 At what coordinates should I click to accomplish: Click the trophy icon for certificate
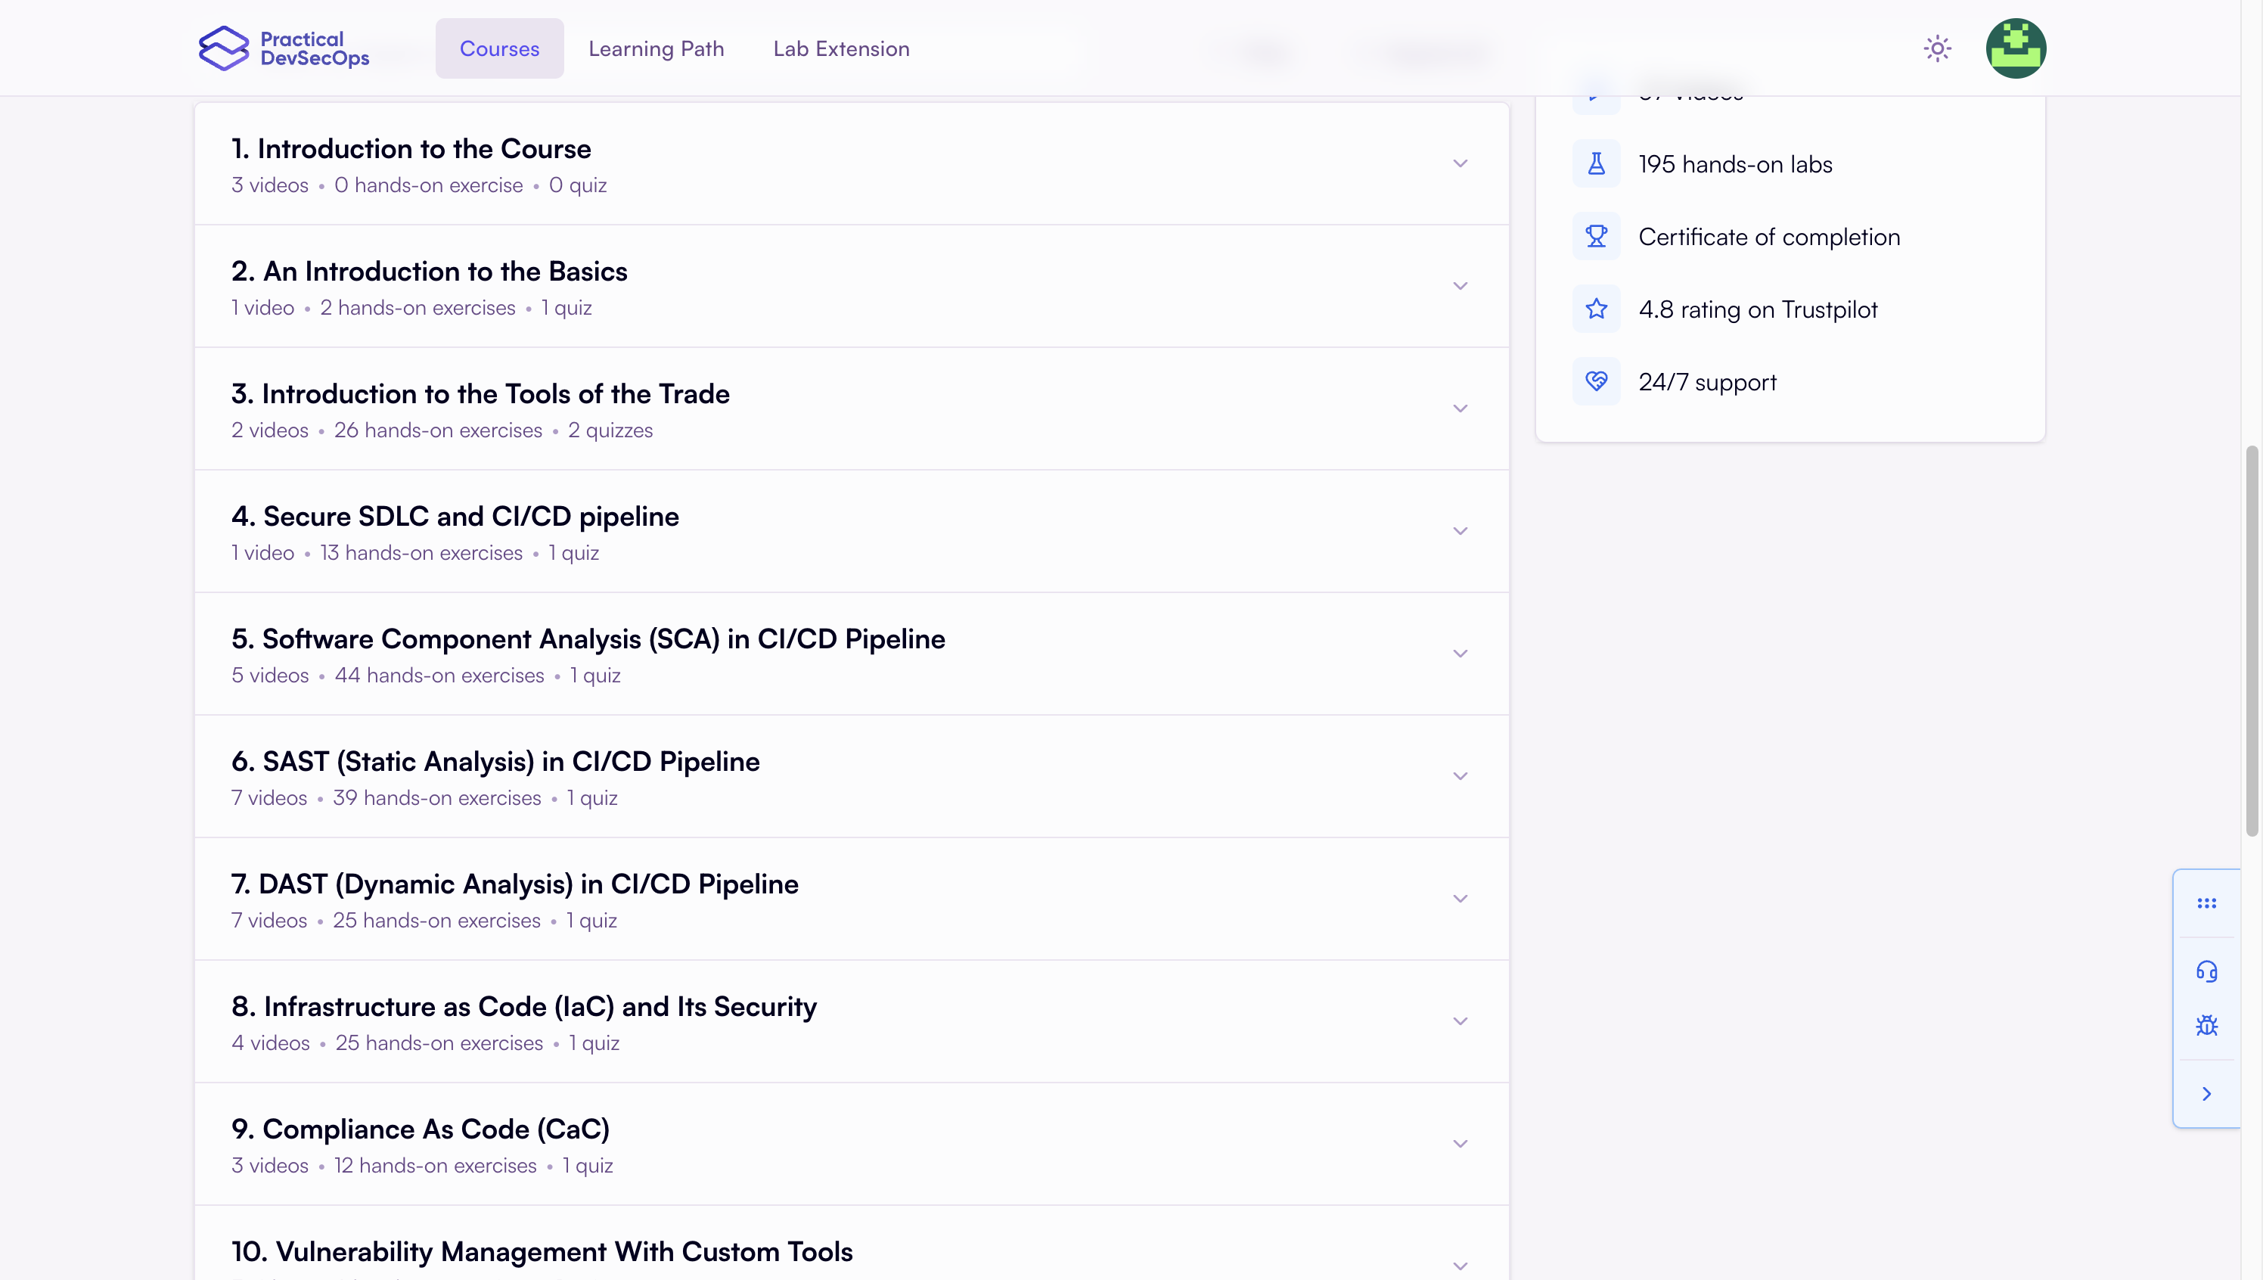[1596, 237]
